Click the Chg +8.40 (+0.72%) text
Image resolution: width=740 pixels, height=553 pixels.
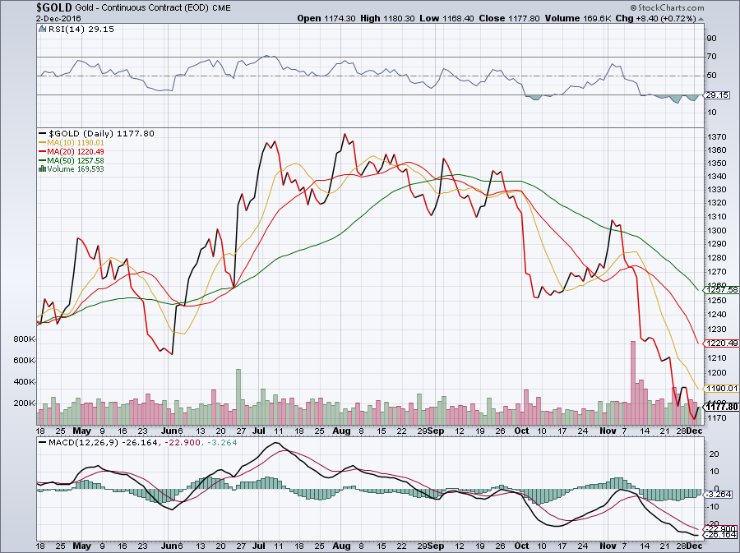point(656,18)
